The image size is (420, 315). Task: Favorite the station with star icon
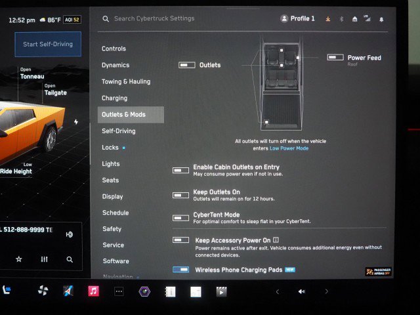[19, 259]
